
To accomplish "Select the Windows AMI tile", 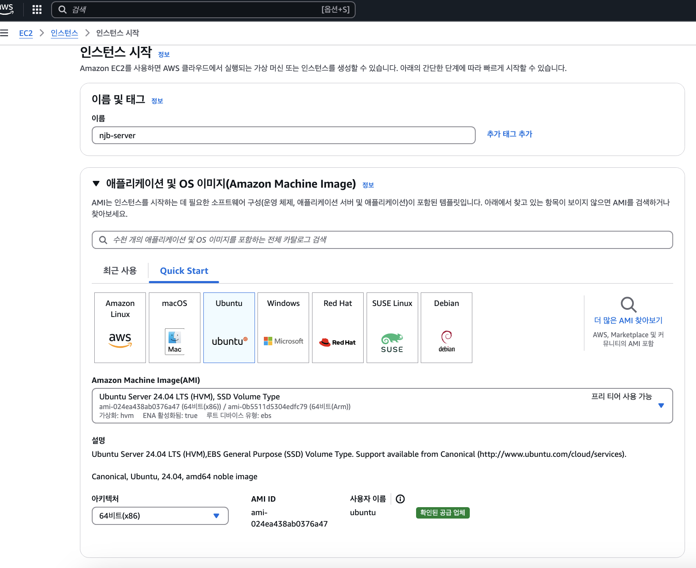I will click(283, 328).
